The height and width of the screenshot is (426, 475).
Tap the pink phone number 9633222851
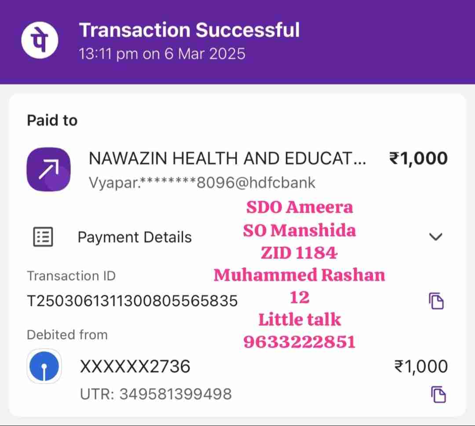point(300,341)
